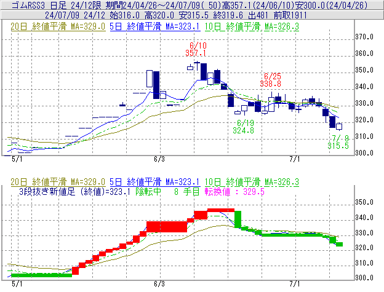Click the 10日 終値平滑 MA=326.3 link in top chart

[x=252, y=26]
